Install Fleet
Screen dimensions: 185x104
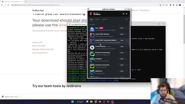(x=122, y=28)
